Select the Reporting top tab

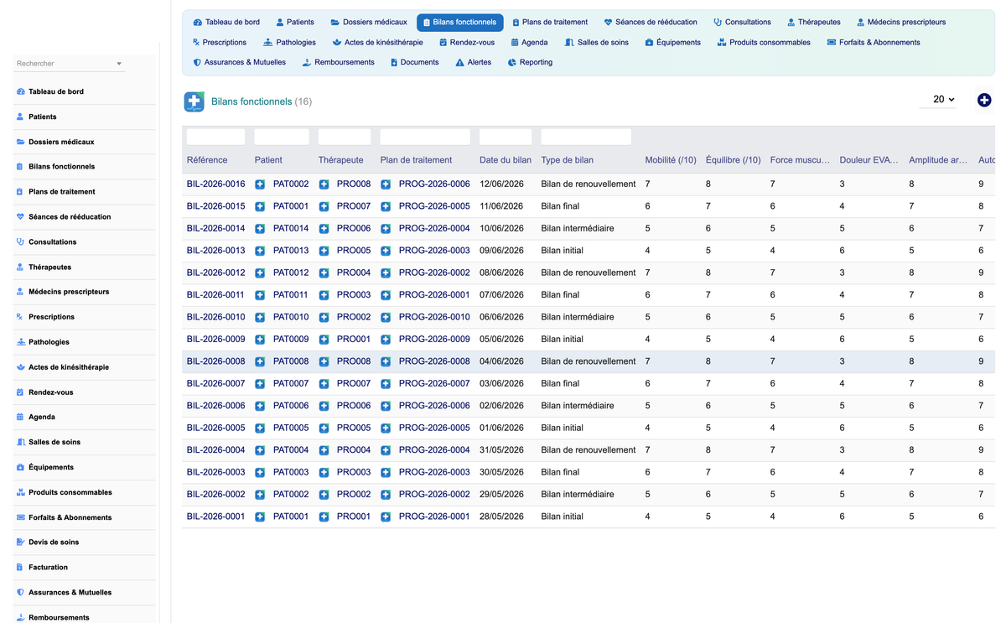pos(530,62)
